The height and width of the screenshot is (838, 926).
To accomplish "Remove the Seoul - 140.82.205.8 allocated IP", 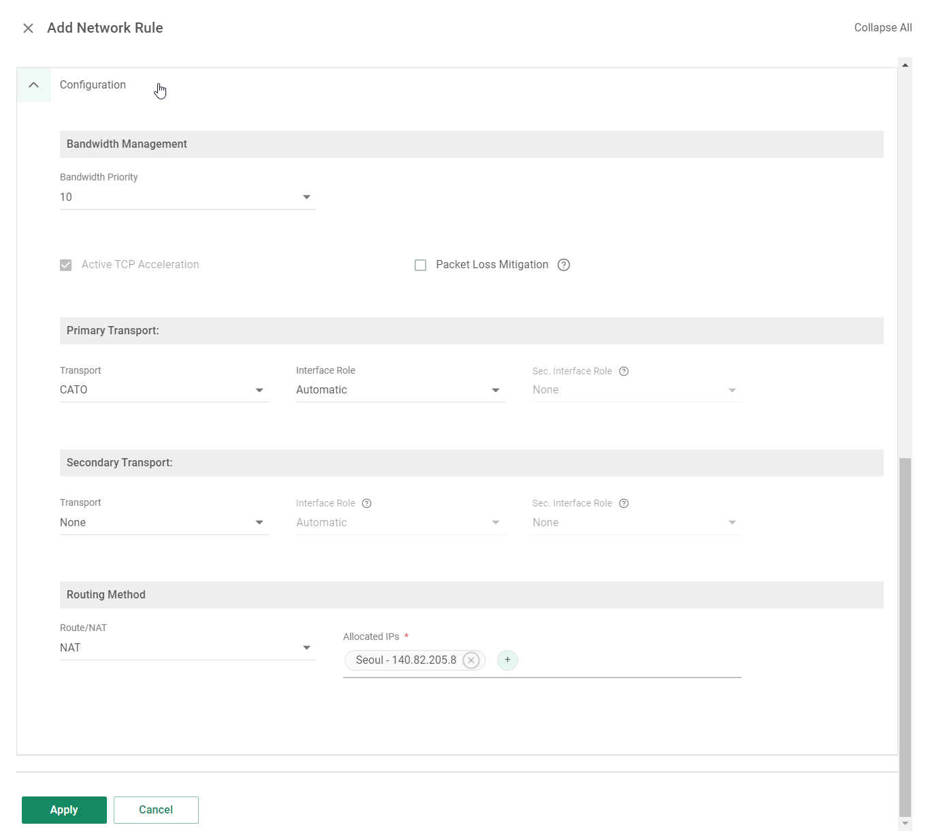I will tap(471, 660).
